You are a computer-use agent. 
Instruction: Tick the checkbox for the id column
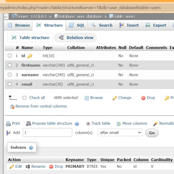[x=10, y=56]
